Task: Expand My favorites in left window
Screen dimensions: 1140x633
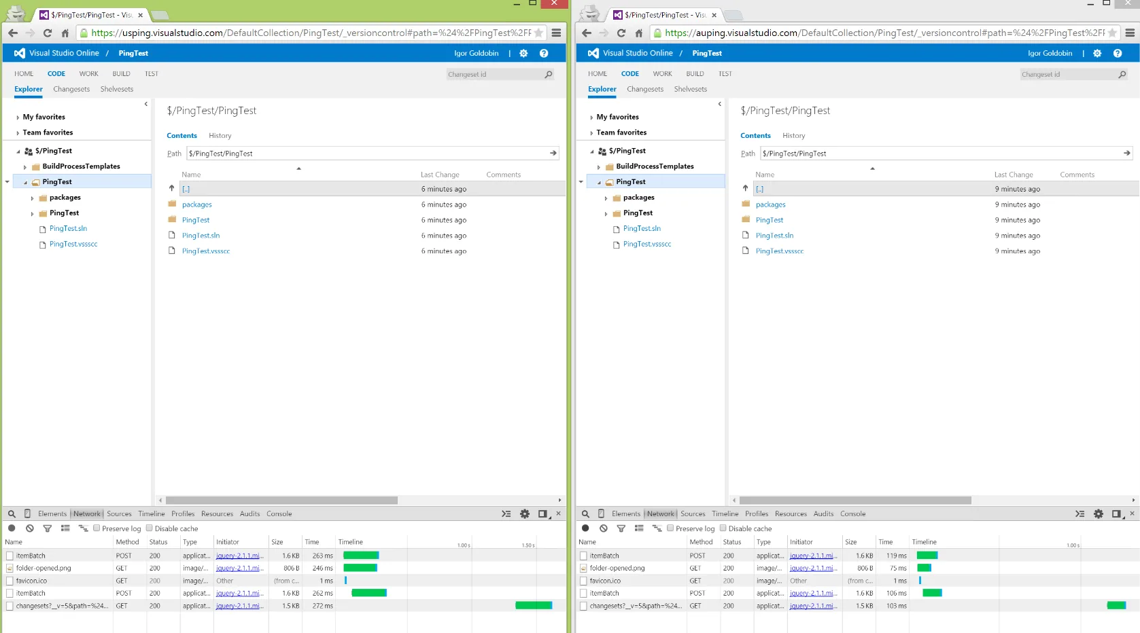Action: pos(18,117)
